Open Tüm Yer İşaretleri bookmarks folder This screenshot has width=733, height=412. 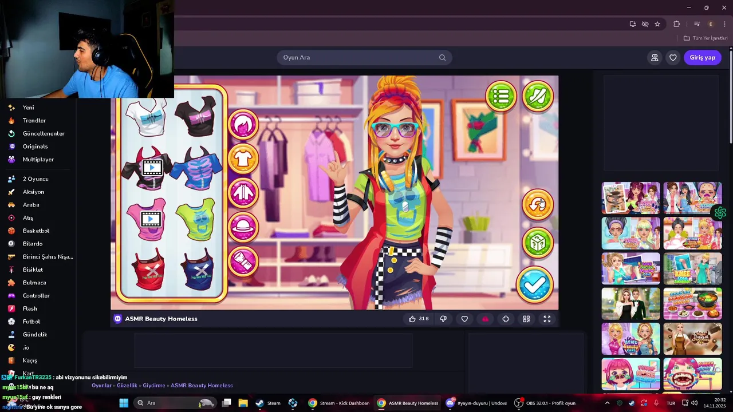tap(706, 38)
